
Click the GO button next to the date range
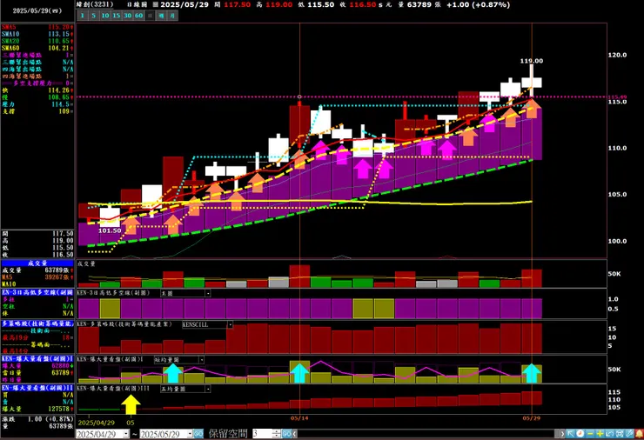point(198,434)
